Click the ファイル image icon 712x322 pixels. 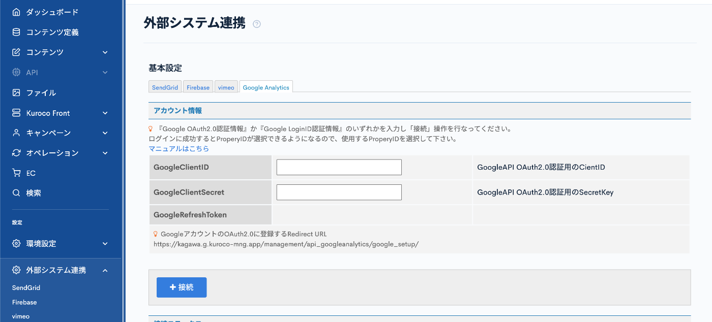click(16, 92)
